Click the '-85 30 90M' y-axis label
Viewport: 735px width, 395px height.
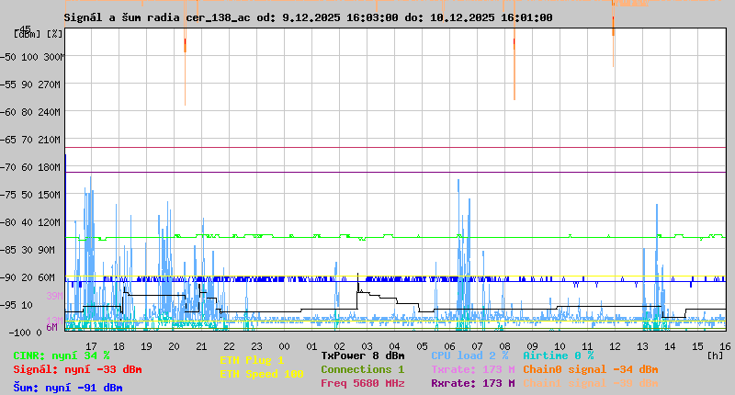tap(28, 250)
